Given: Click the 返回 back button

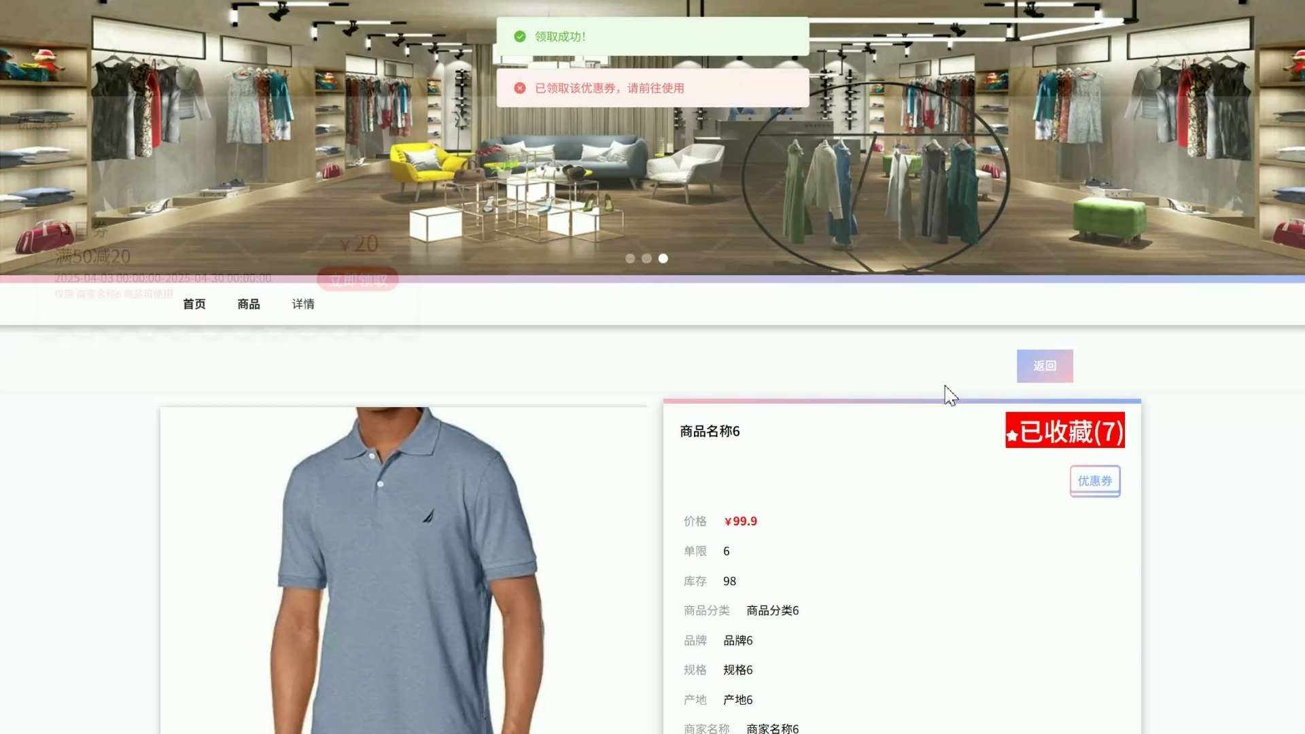Looking at the screenshot, I should (x=1045, y=366).
